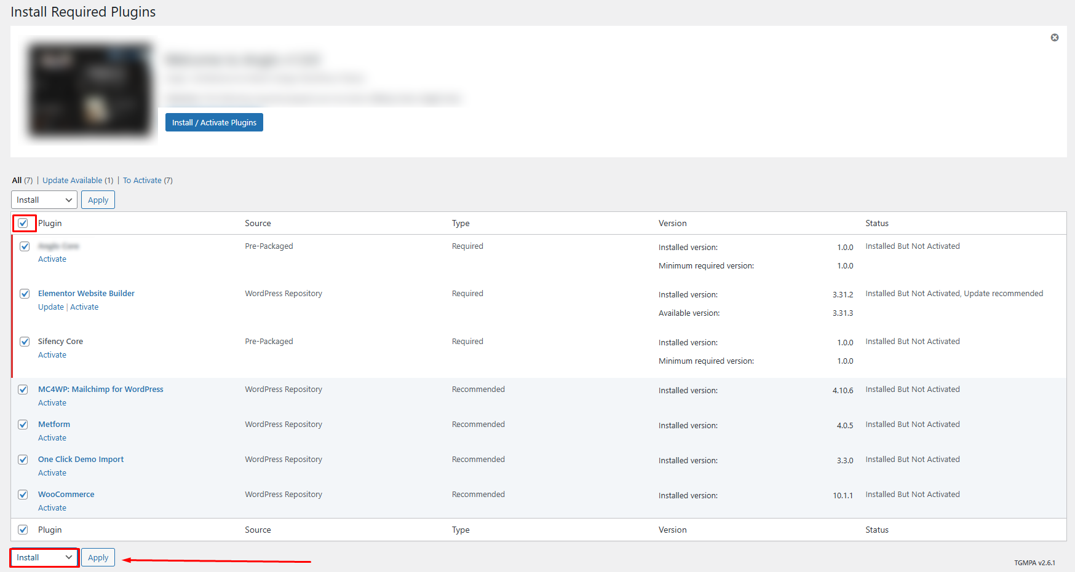Uncheck the Elementor Website Builder checkbox
This screenshot has height=572, width=1075.
point(25,294)
